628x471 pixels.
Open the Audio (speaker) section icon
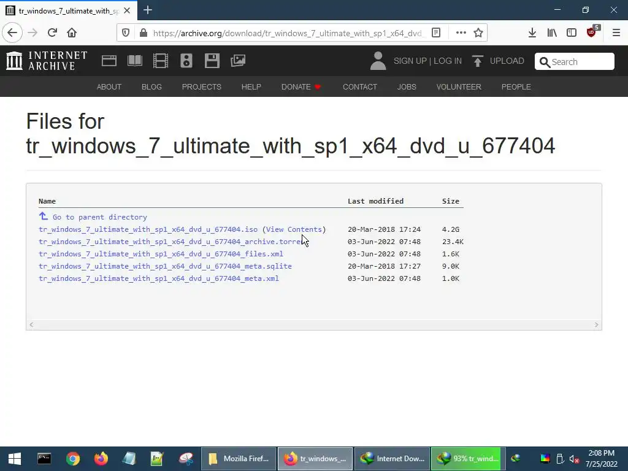[186, 61]
